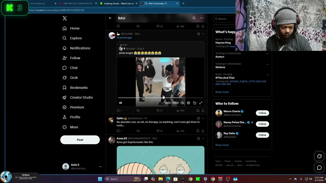326x183 pixels.
Task: Ask Grok about the Snick86 post
Action: tap(198, 34)
